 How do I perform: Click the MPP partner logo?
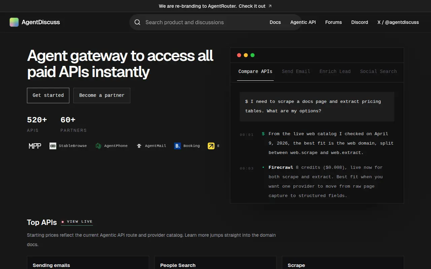point(35,146)
